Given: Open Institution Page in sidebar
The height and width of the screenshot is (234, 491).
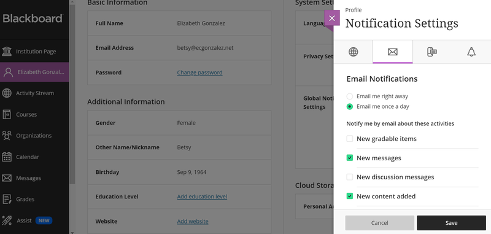Looking at the screenshot, I should 36,52.
